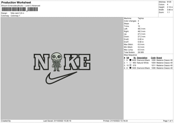Click the Wilcom EmbroideryStudio Level 3 Advanced text
174x123 pixels.
[x=21, y=6]
